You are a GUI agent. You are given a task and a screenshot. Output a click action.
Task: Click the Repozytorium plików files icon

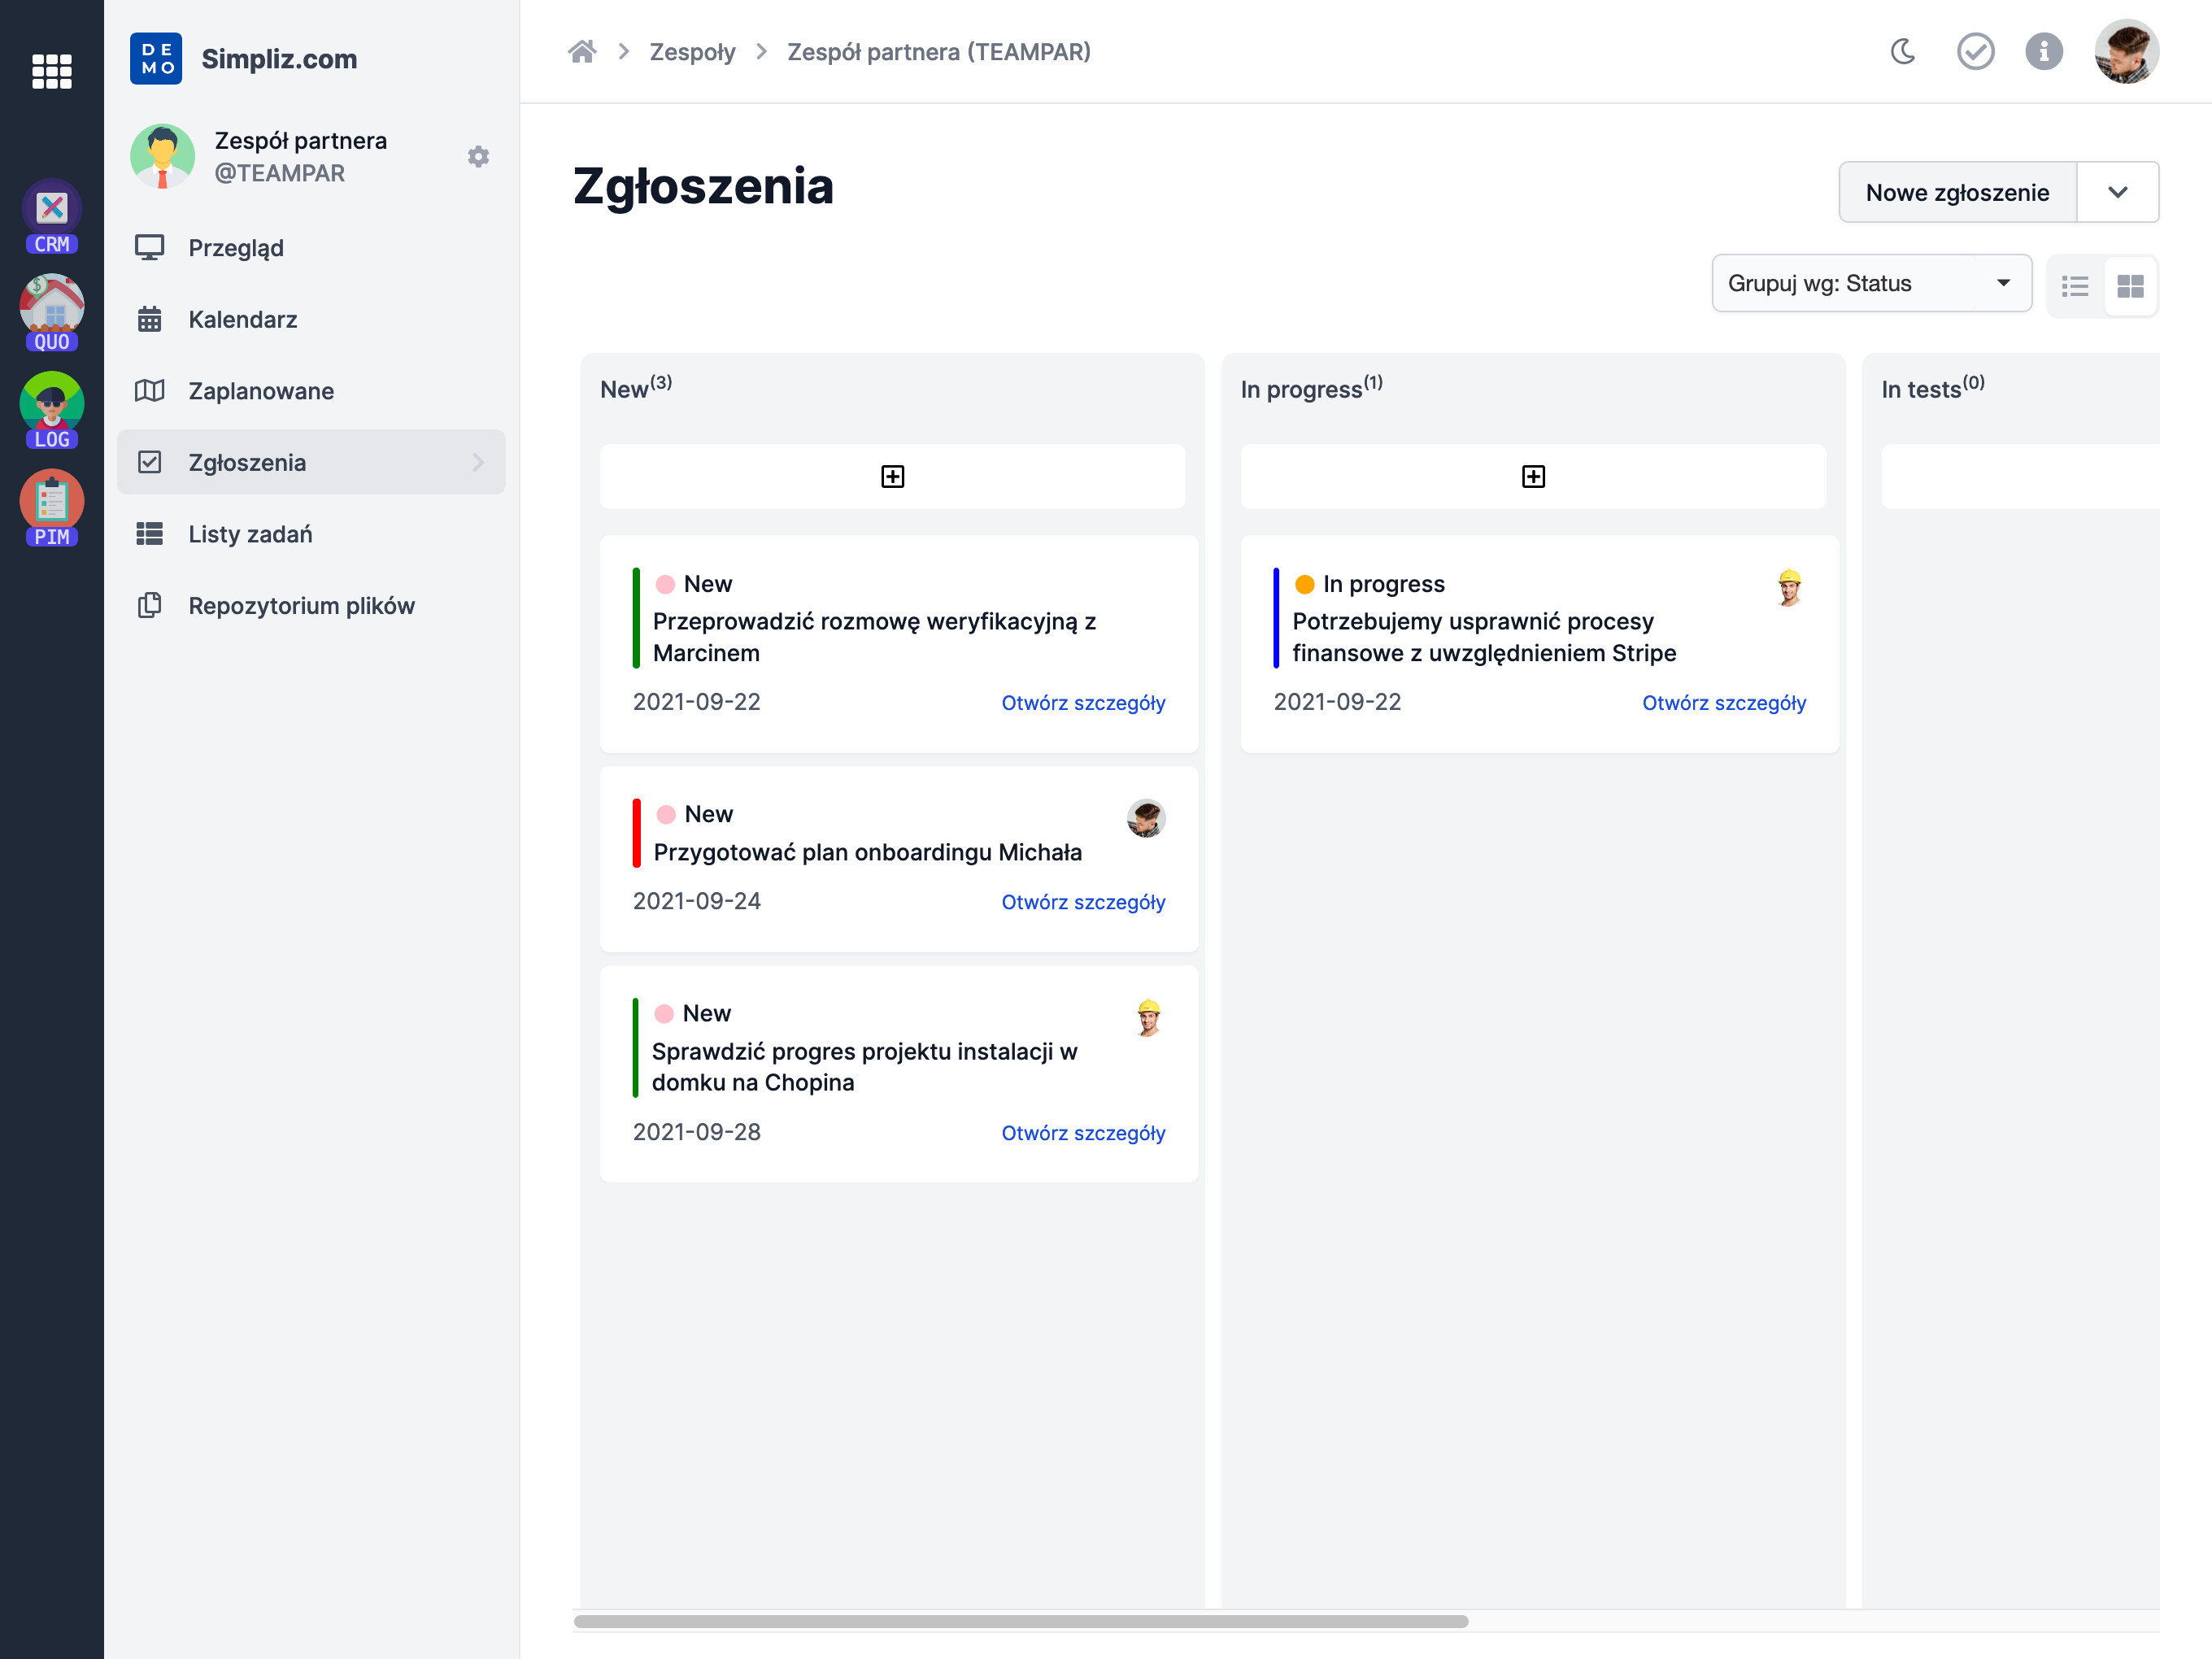149,606
